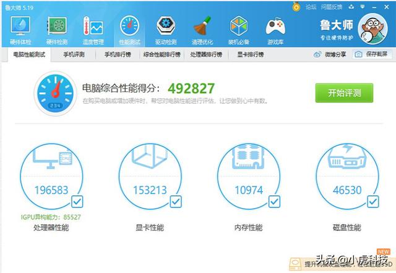Screen dimensions: 396x273
Task: Switch to 手机评测 tab
Action: click(74, 54)
